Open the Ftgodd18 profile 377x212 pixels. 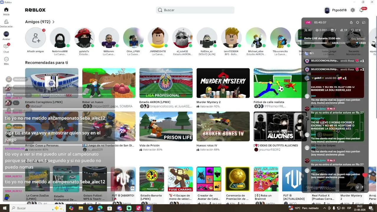pos(335,10)
